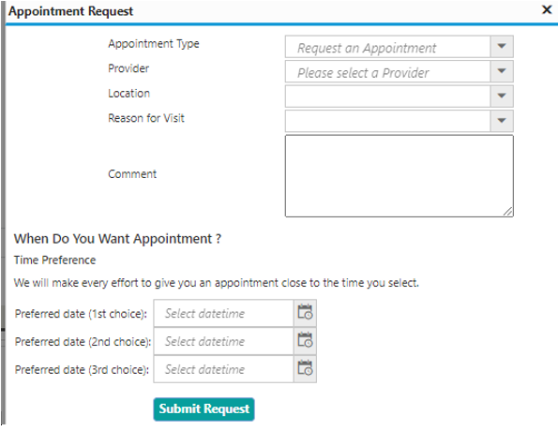Image resolution: width=558 pixels, height=431 pixels.
Task: Focus the 1st choice Select datetime field
Action: point(223,313)
